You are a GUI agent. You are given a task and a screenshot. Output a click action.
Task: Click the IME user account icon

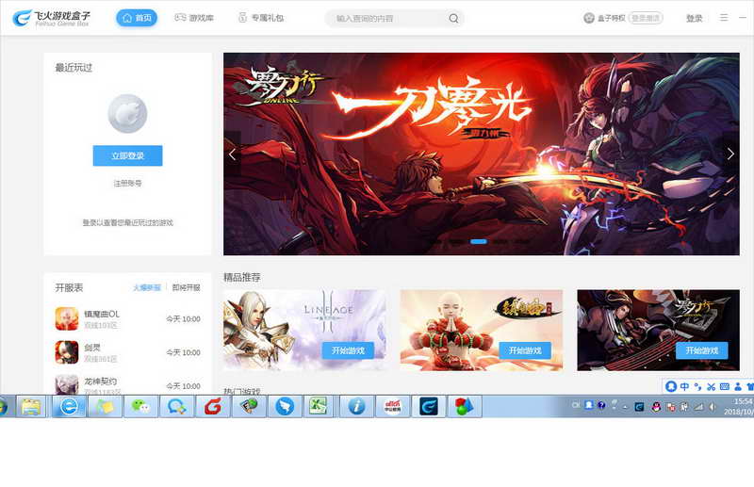tap(738, 386)
